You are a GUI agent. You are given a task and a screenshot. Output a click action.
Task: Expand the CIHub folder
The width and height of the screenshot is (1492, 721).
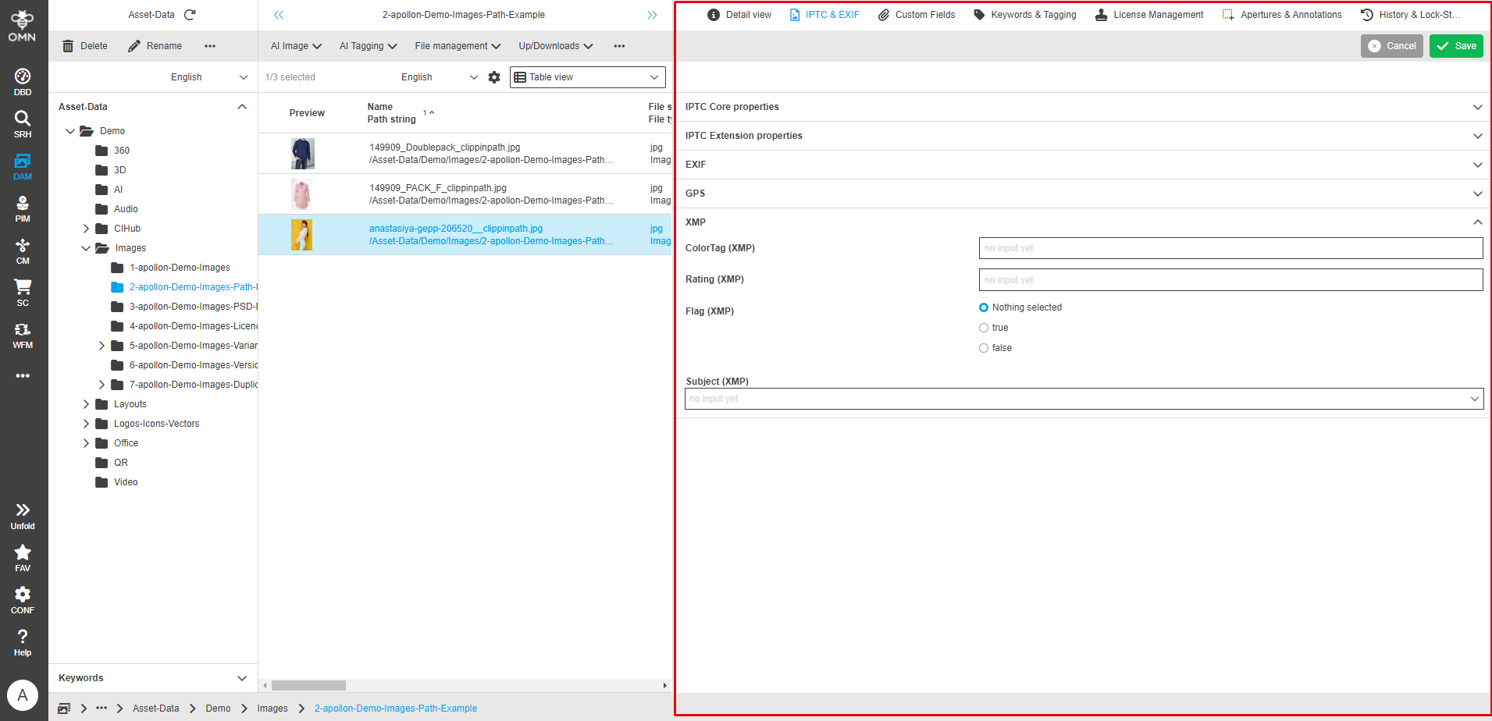(x=86, y=229)
